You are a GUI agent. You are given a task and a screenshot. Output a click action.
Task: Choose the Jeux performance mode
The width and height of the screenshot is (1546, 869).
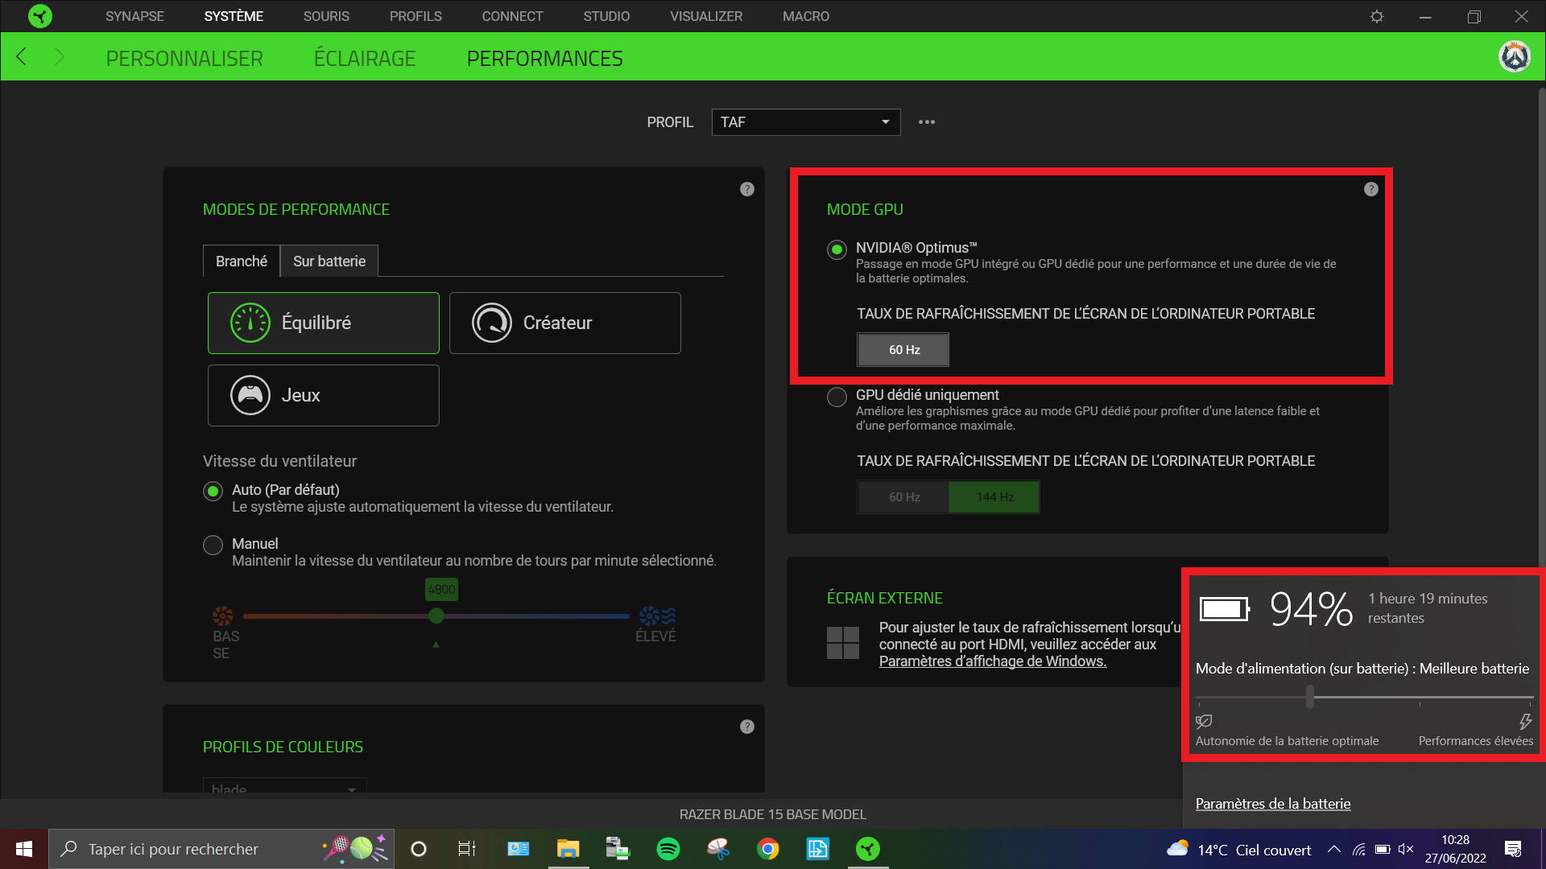(x=324, y=395)
